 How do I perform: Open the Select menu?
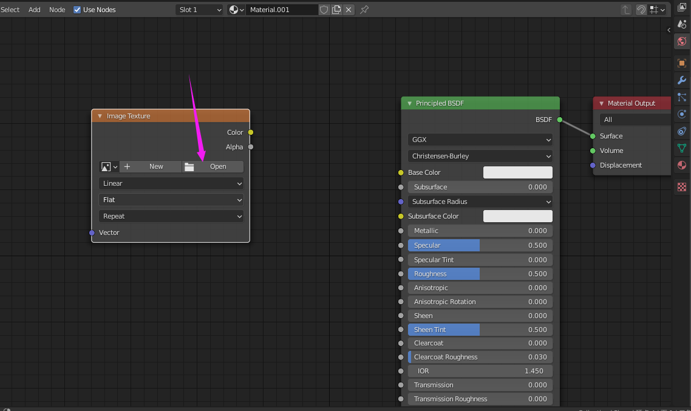(10, 10)
